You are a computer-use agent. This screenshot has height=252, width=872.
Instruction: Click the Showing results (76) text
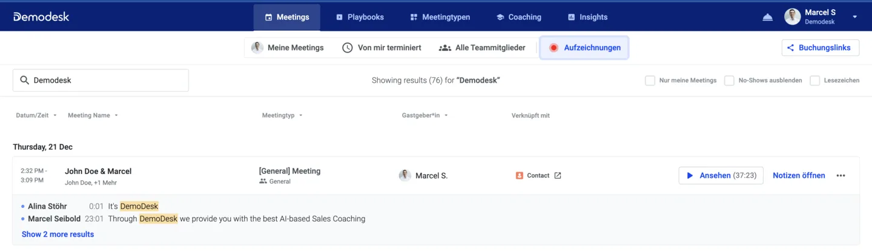pos(436,80)
